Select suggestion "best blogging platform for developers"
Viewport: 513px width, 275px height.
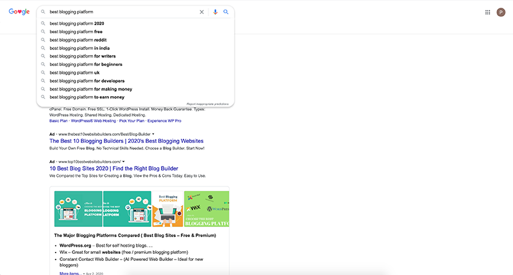[135, 81]
